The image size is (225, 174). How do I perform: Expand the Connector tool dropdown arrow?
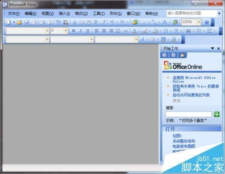point(159,22)
